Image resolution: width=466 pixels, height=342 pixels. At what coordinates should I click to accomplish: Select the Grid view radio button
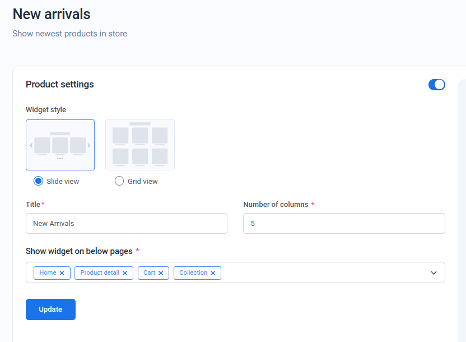119,181
